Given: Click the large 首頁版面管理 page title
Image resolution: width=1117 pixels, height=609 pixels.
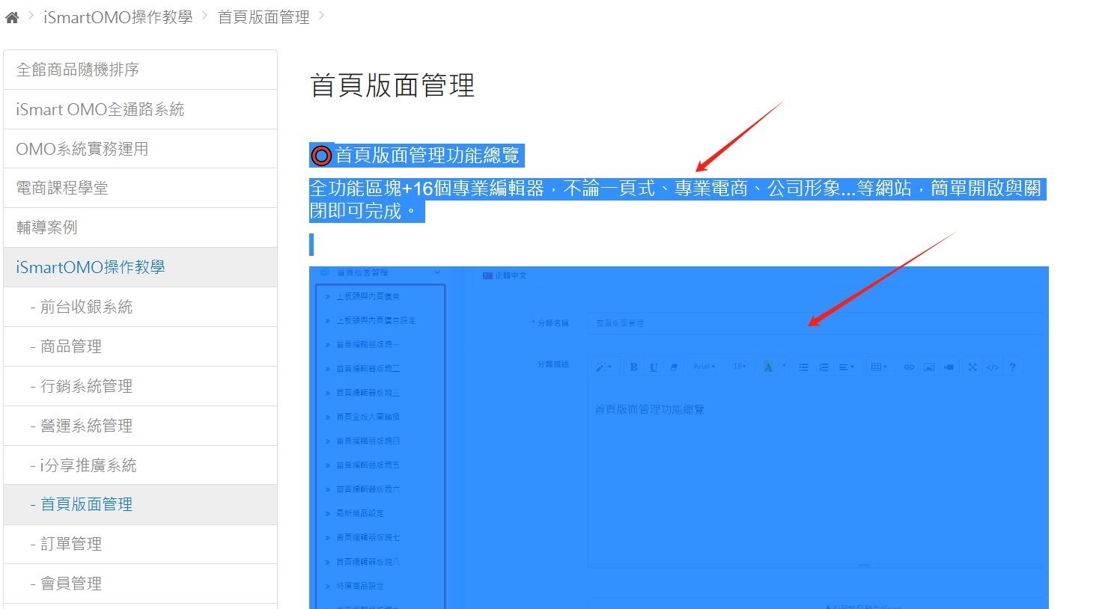Looking at the screenshot, I should pyautogui.click(x=392, y=85).
